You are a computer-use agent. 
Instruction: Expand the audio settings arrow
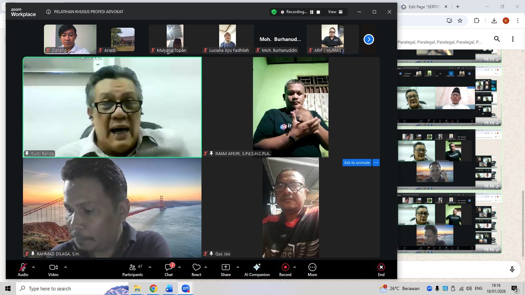coord(33,267)
